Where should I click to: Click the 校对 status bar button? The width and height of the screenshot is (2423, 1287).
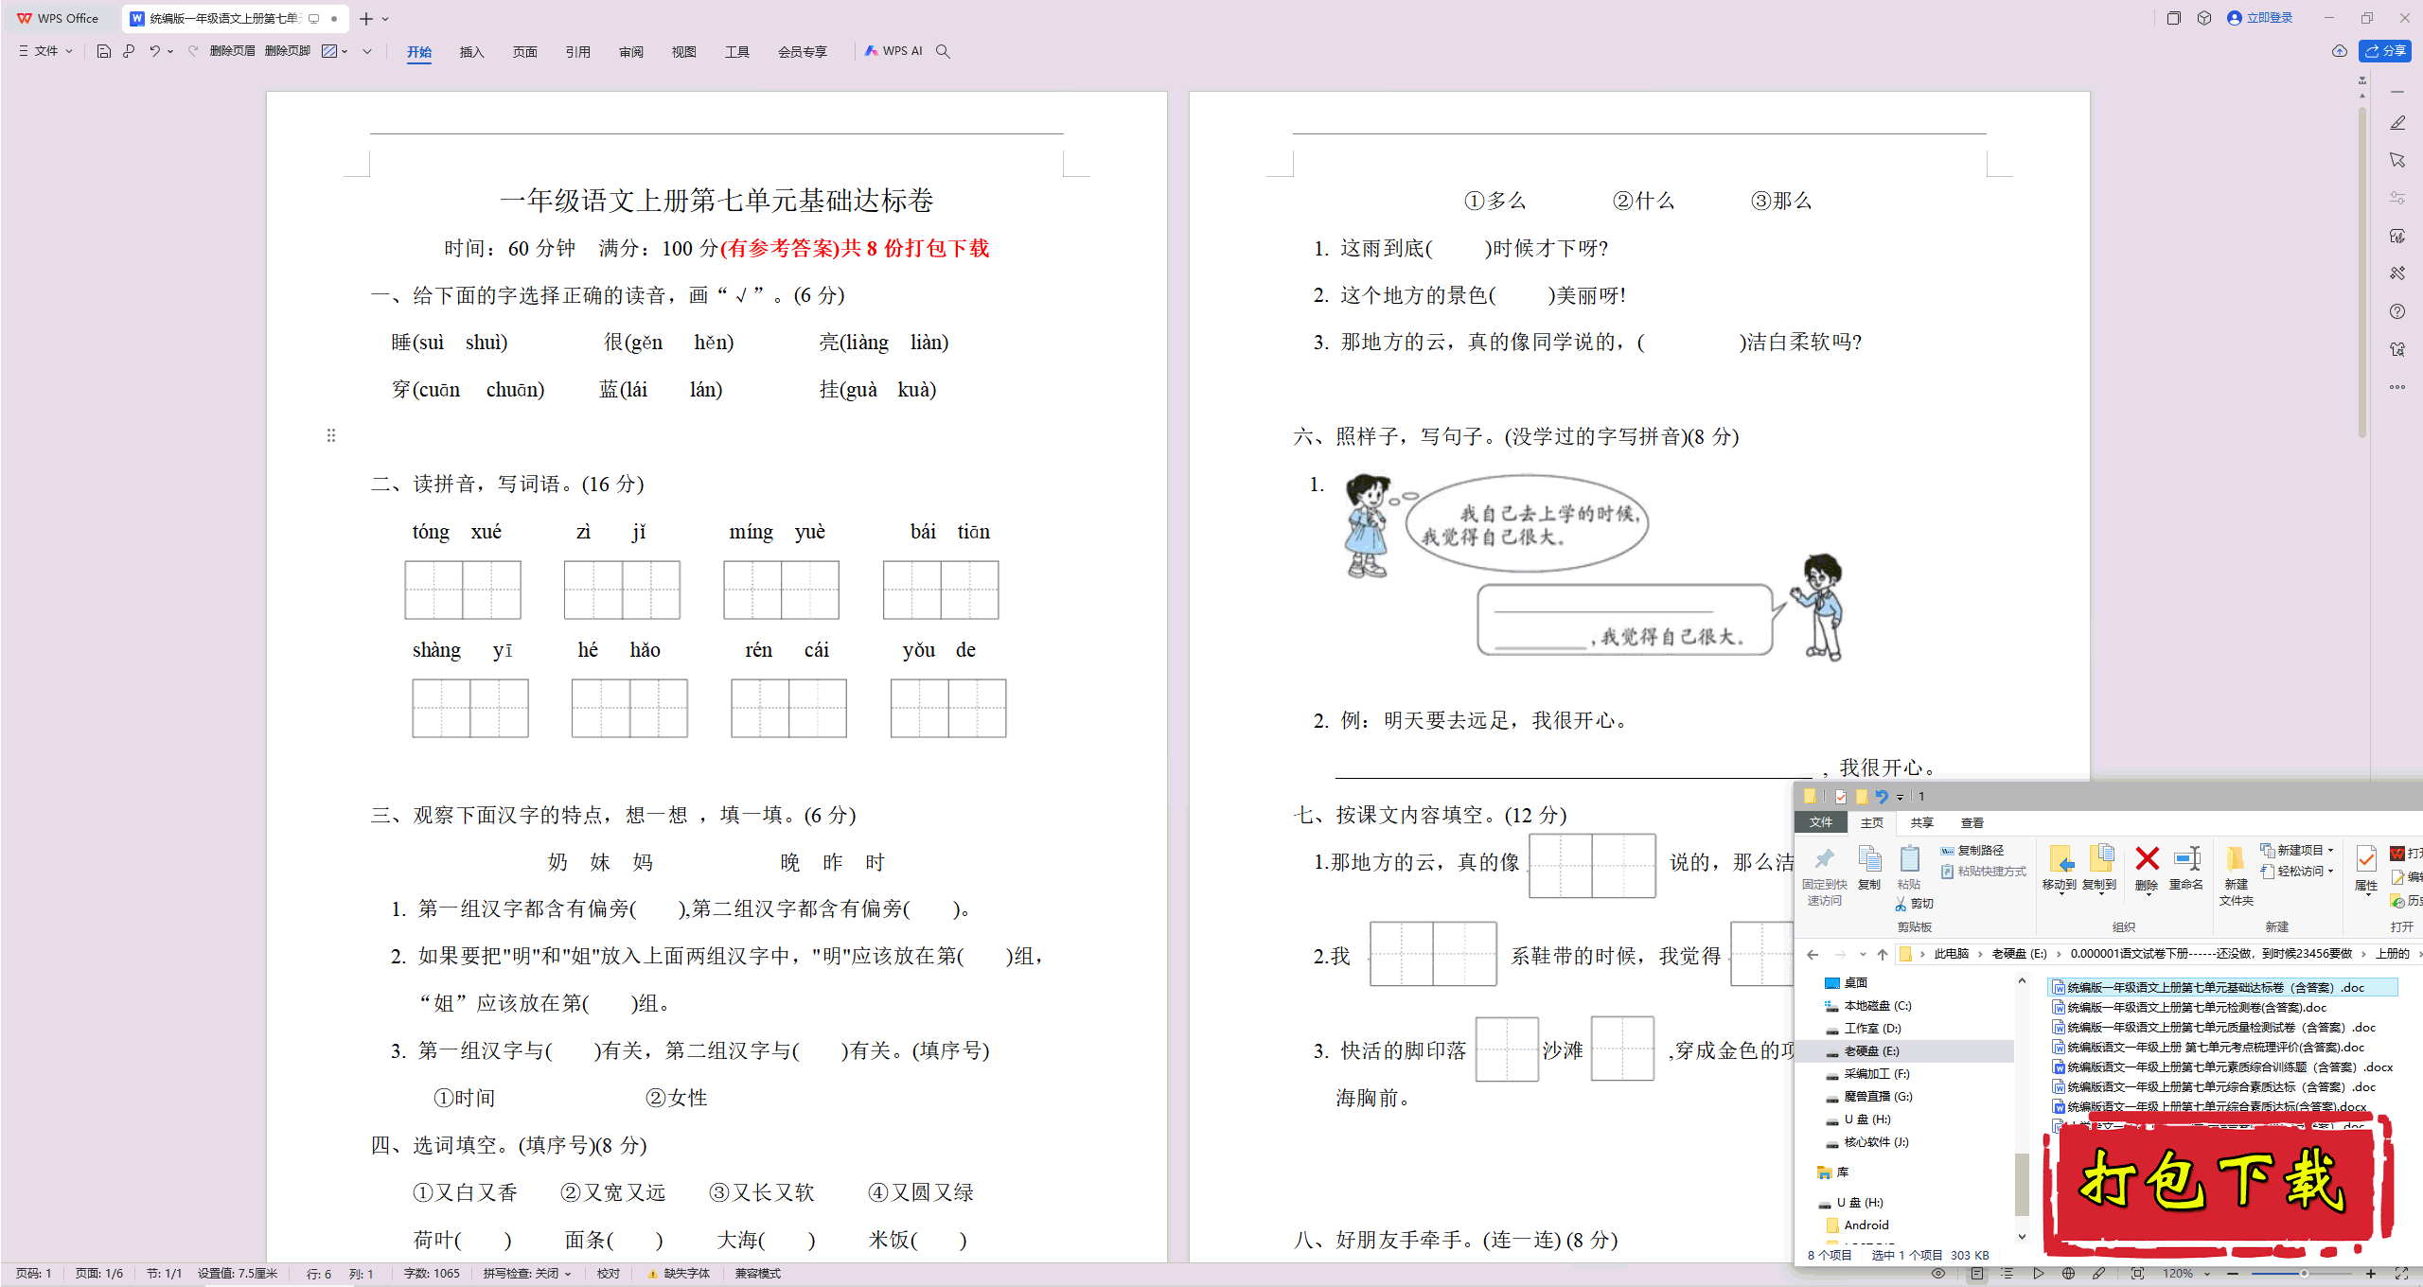pyautogui.click(x=609, y=1274)
